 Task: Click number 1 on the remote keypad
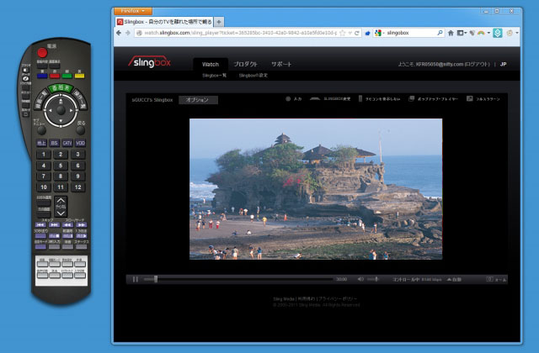(x=44, y=155)
